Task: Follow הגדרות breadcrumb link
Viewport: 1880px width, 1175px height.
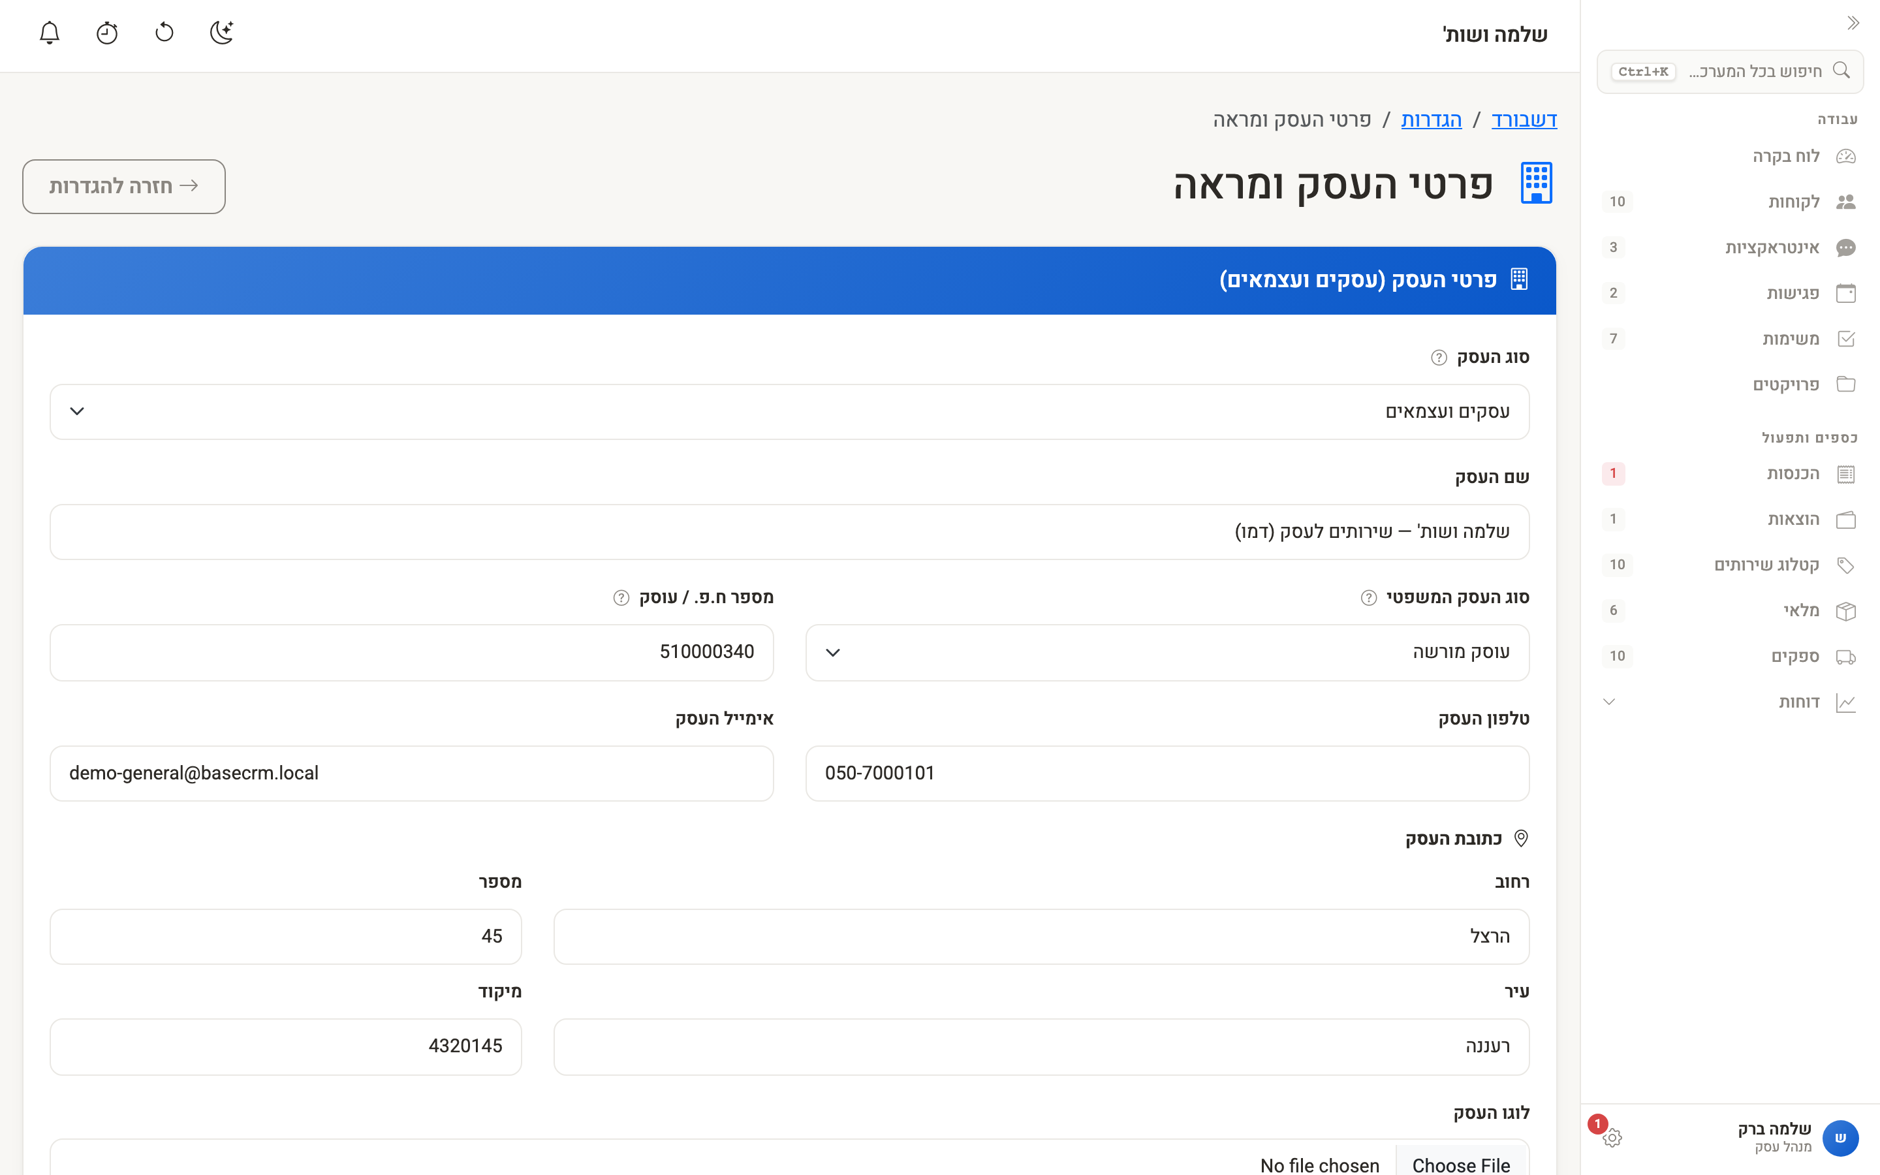Action: tap(1431, 119)
